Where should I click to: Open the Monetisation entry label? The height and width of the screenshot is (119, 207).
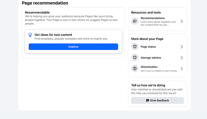click(149, 67)
